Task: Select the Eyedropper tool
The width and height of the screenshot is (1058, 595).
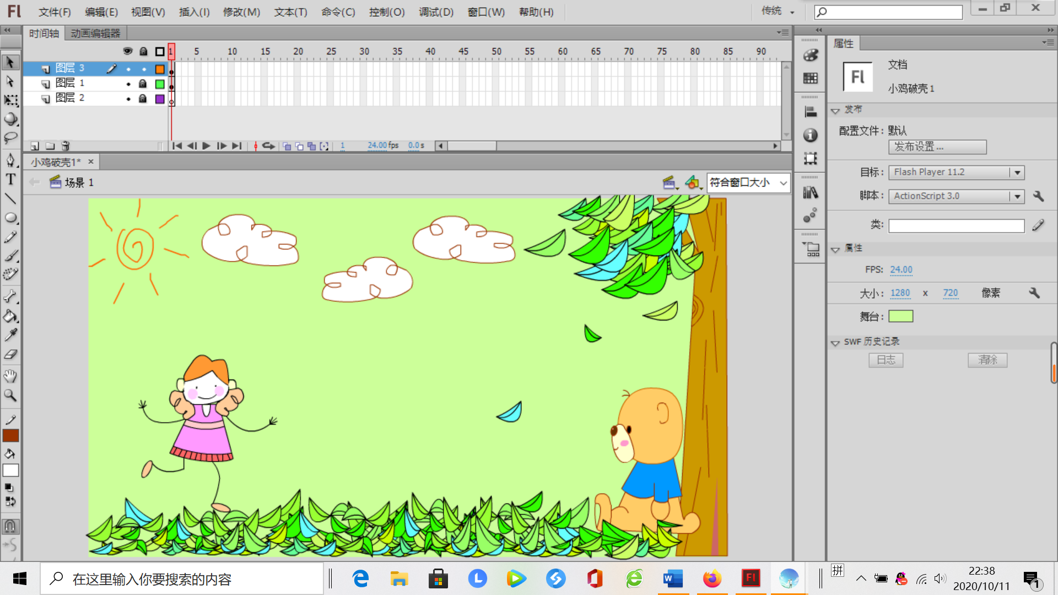Action: tap(10, 335)
